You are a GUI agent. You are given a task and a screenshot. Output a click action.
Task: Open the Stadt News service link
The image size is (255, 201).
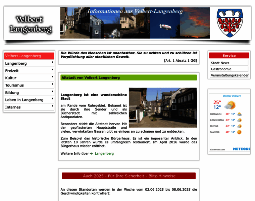click(x=229, y=63)
